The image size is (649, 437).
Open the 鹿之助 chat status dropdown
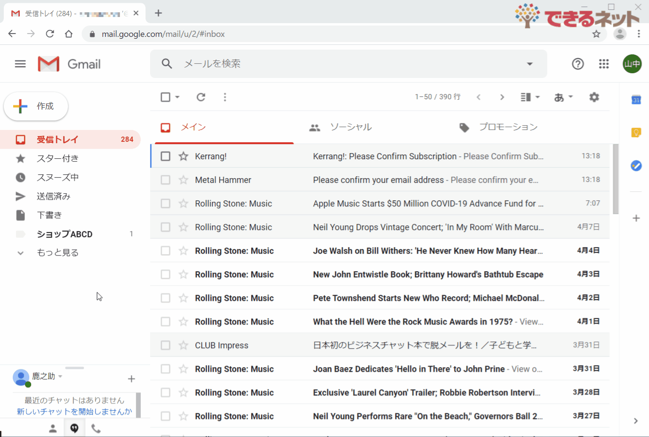(60, 377)
